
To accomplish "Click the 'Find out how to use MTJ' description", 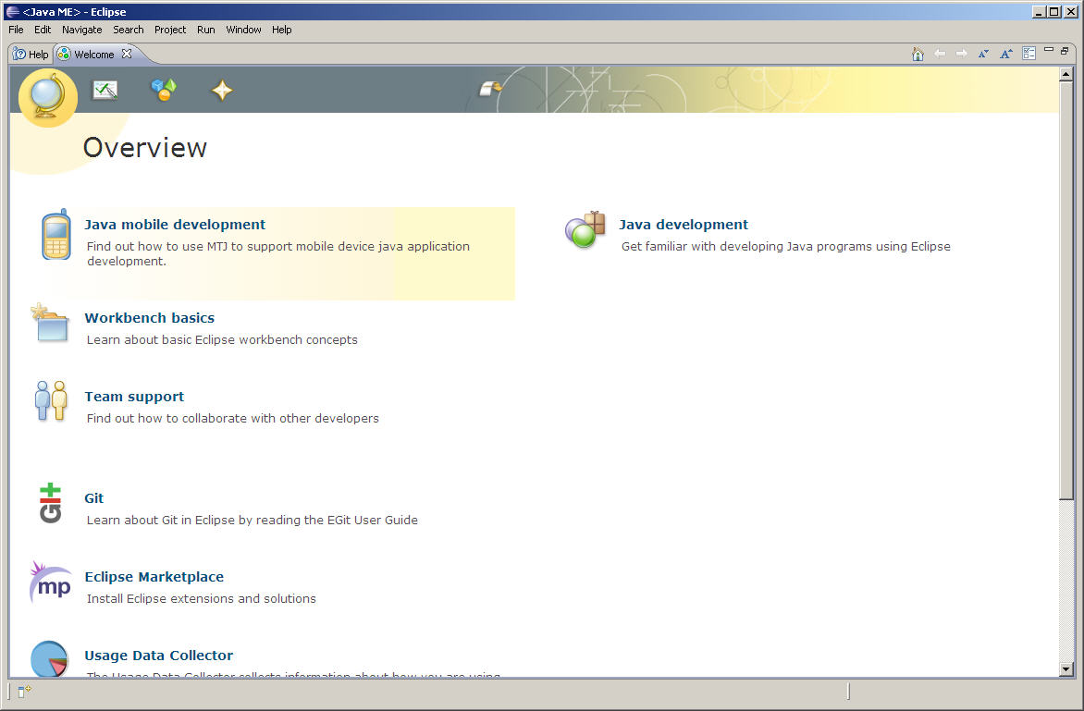I will coord(277,253).
